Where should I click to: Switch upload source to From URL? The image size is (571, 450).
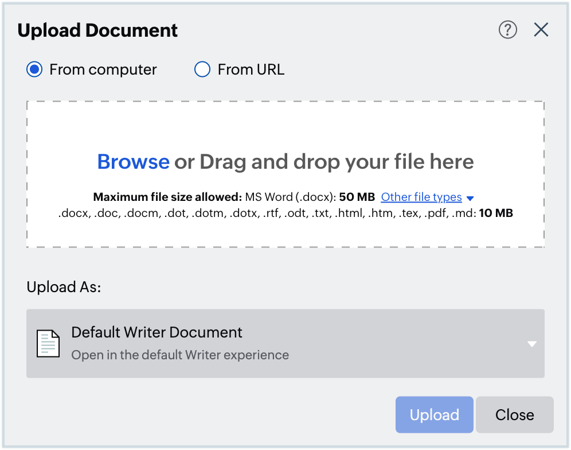[x=202, y=69]
